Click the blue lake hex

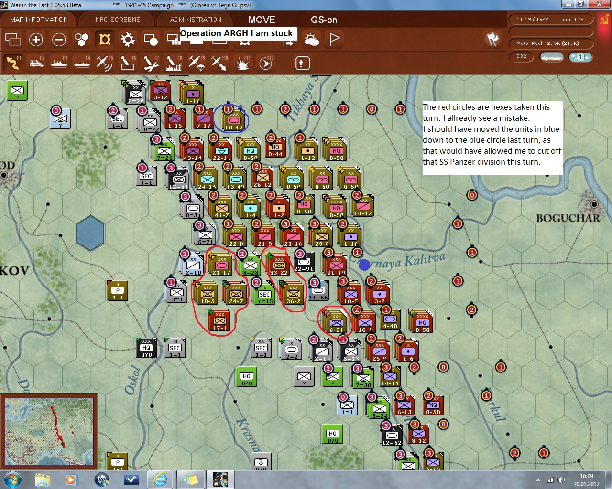[90, 233]
